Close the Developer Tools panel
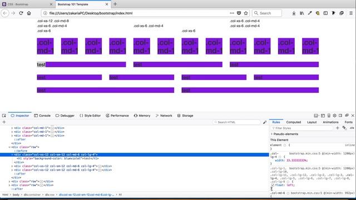Image resolution: width=356 pixels, height=200 pixels. pos(353,116)
